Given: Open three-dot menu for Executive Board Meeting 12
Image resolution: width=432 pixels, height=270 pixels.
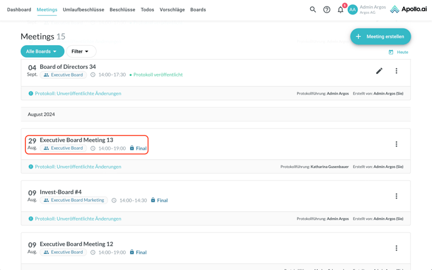Looking at the screenshot, I should (396, 248).
